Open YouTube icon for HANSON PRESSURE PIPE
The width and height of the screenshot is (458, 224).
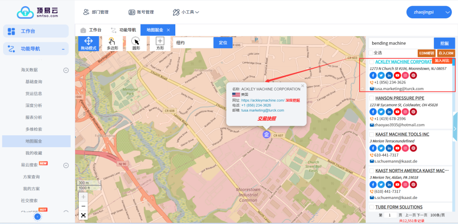(397, 112)
